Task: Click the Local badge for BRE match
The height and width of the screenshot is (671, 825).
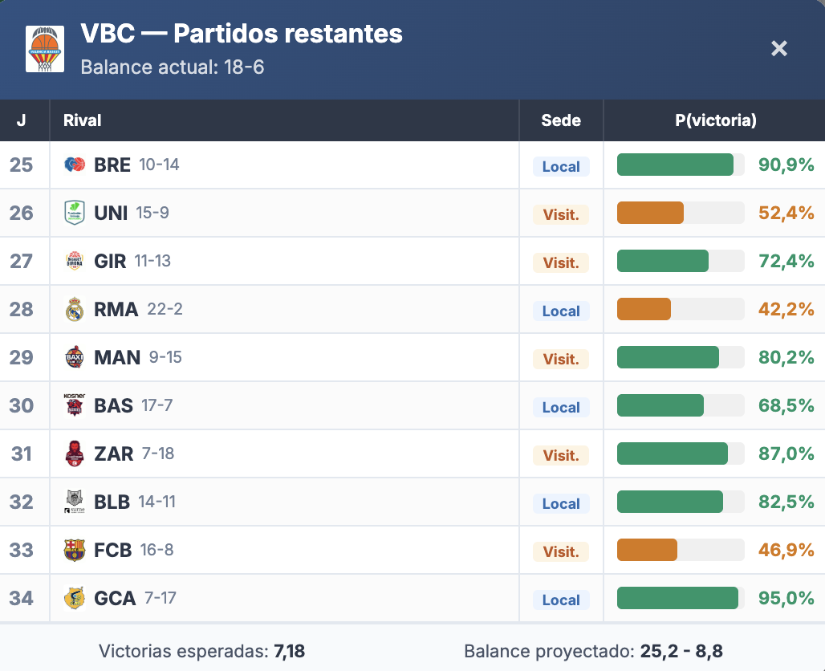Action: (561, 166)
